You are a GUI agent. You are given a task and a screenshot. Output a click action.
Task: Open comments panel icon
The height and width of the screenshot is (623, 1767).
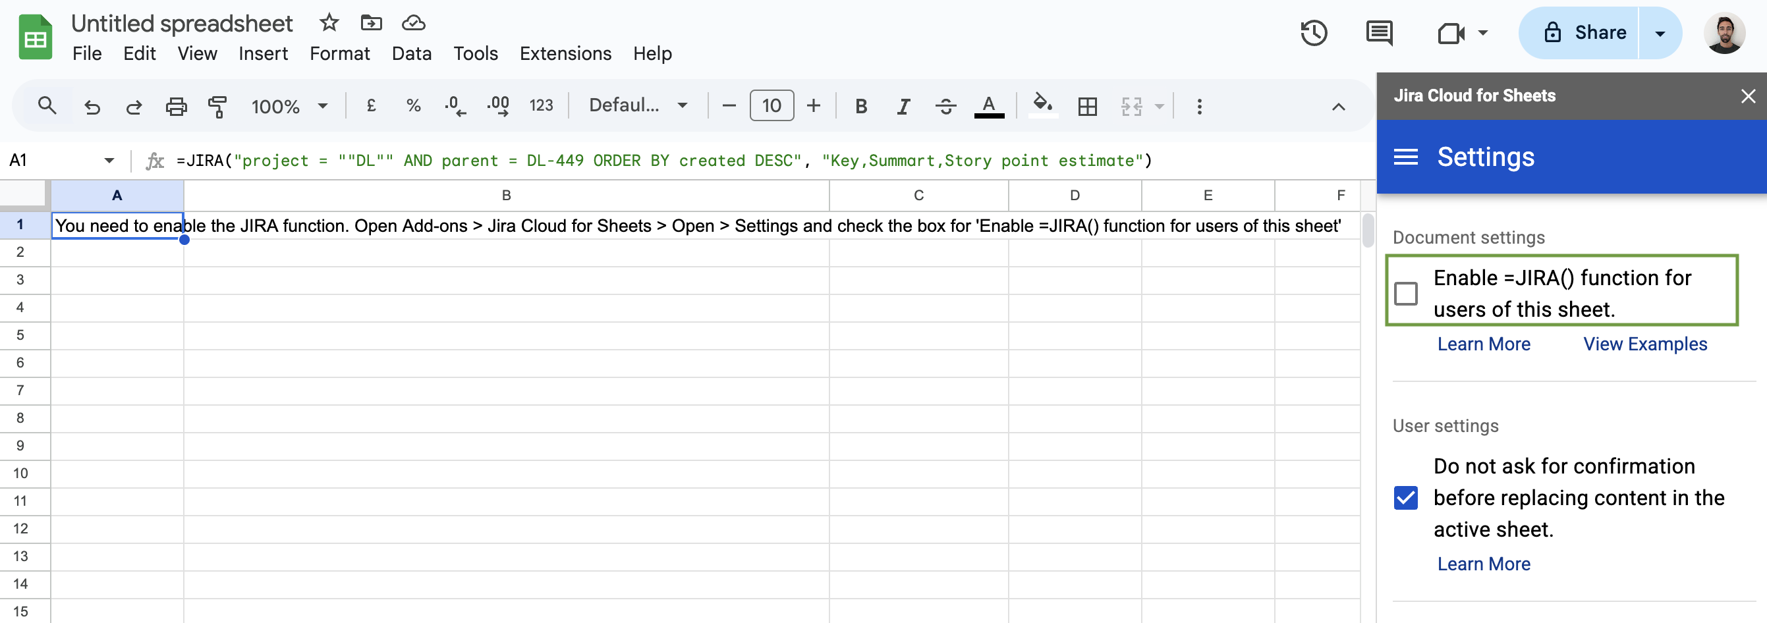click(x=1379, y=33)
